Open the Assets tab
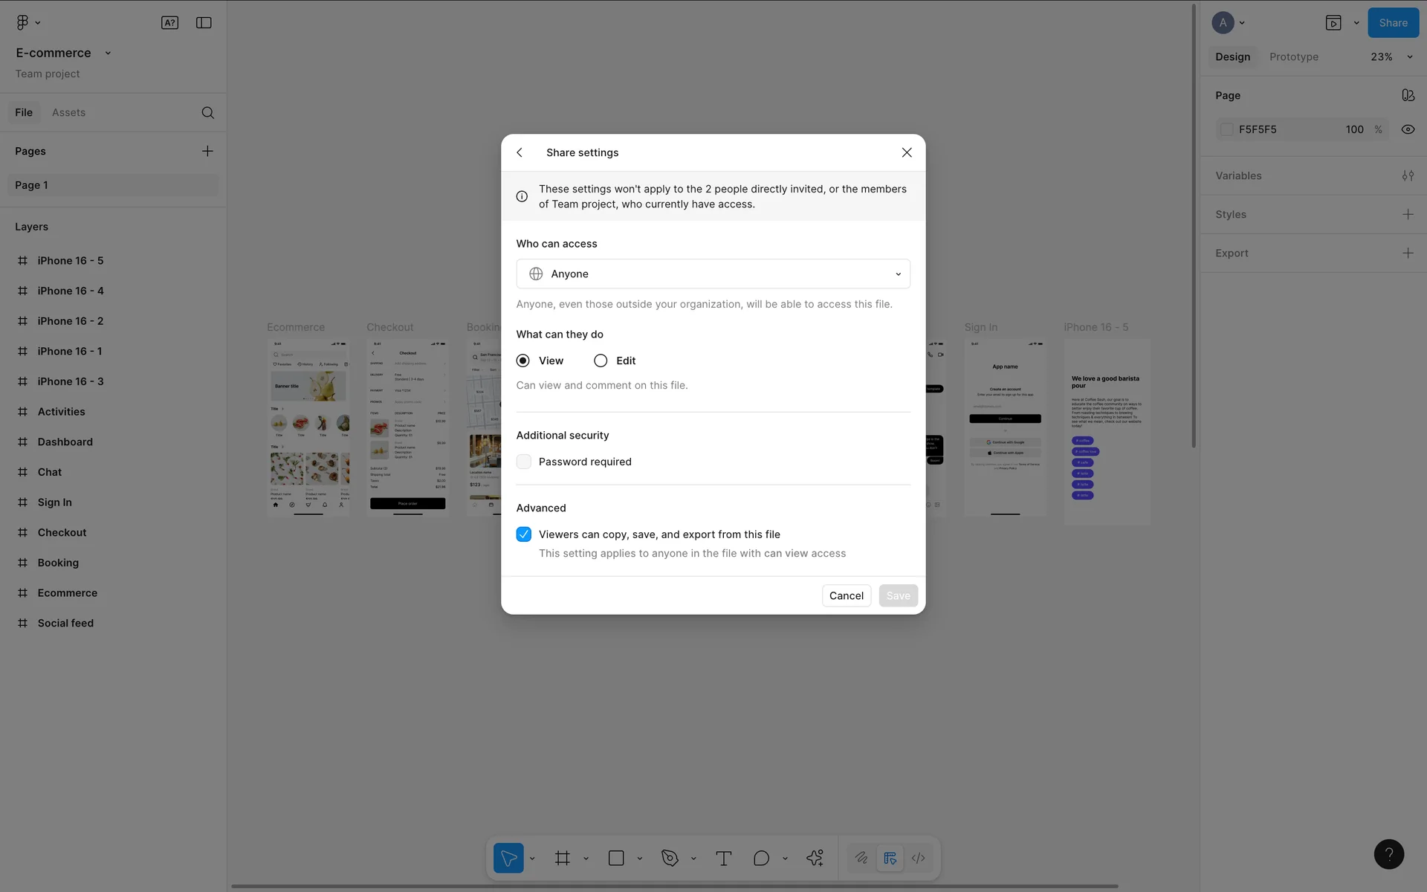1427x892 pixels. coord(68,112)
